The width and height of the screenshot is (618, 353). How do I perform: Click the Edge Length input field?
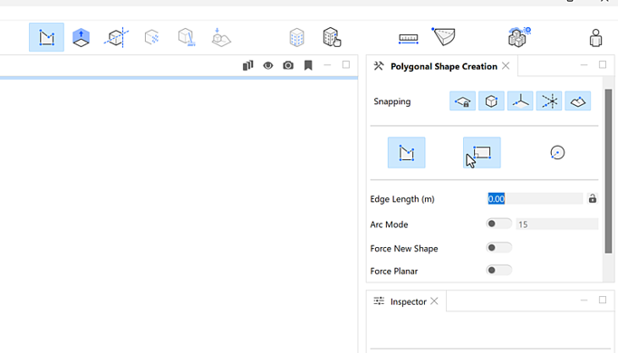click(535, 199)
